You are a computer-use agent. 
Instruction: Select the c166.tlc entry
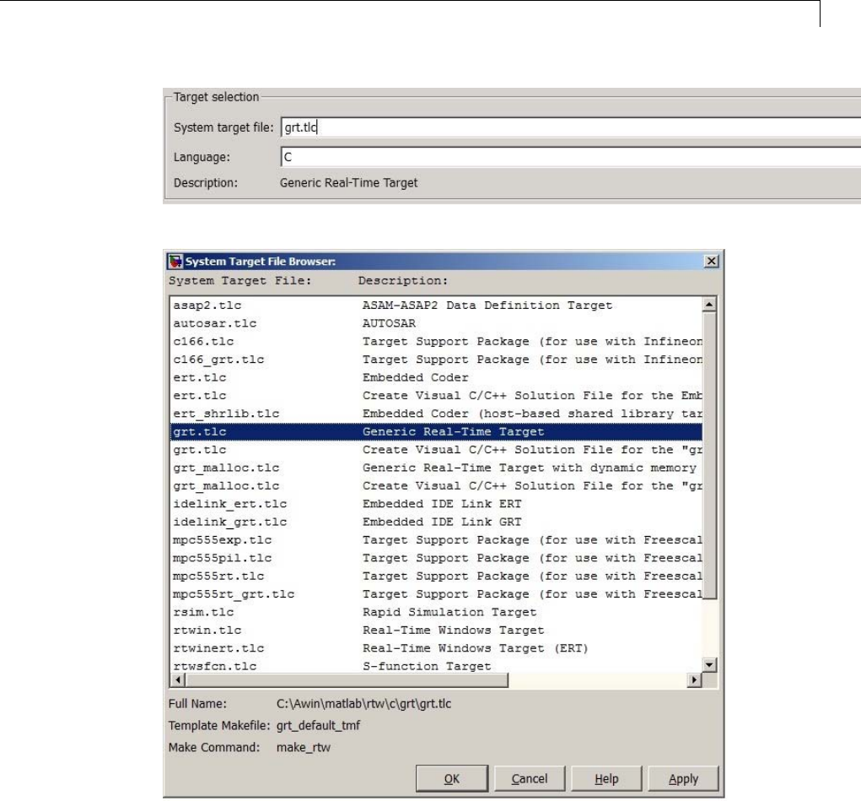(437, 341)
